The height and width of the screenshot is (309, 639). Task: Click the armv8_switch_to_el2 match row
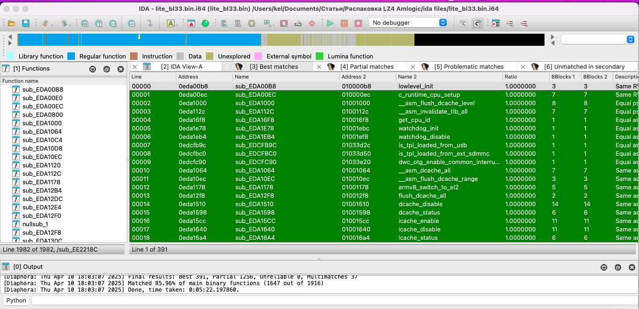(x=384, y=187)
